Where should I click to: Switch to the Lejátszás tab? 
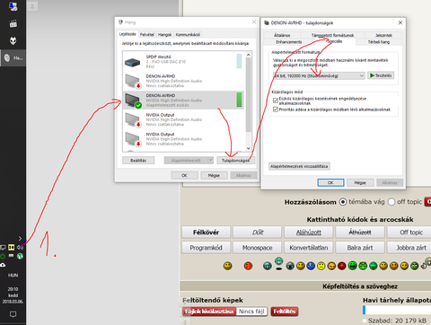[x=128, y=34]
